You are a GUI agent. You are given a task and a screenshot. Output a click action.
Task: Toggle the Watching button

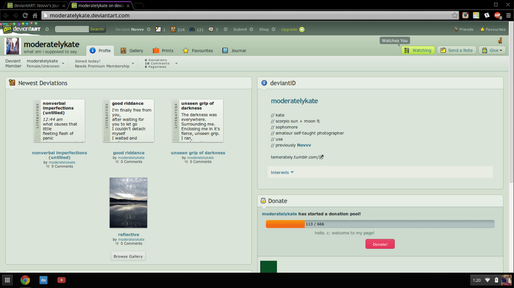(x=418, y=51)
